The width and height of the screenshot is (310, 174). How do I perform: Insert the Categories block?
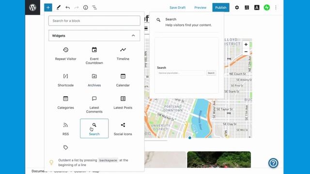(x=66, y=102)
